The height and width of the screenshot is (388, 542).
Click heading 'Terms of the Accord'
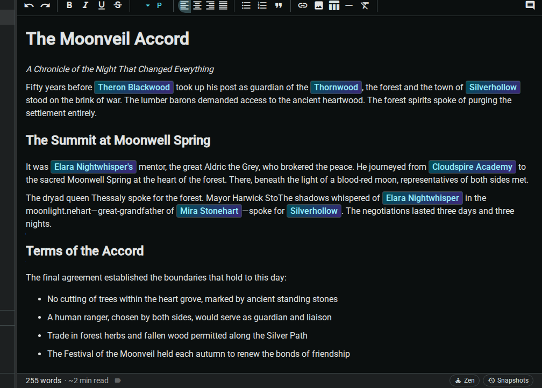click(85, 251)
